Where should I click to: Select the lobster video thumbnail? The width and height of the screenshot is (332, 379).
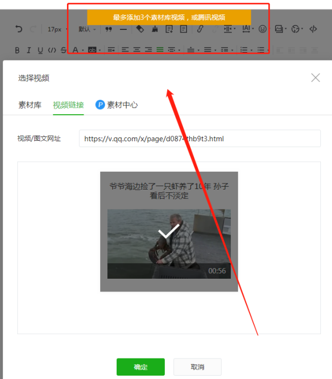click(169, 244)
